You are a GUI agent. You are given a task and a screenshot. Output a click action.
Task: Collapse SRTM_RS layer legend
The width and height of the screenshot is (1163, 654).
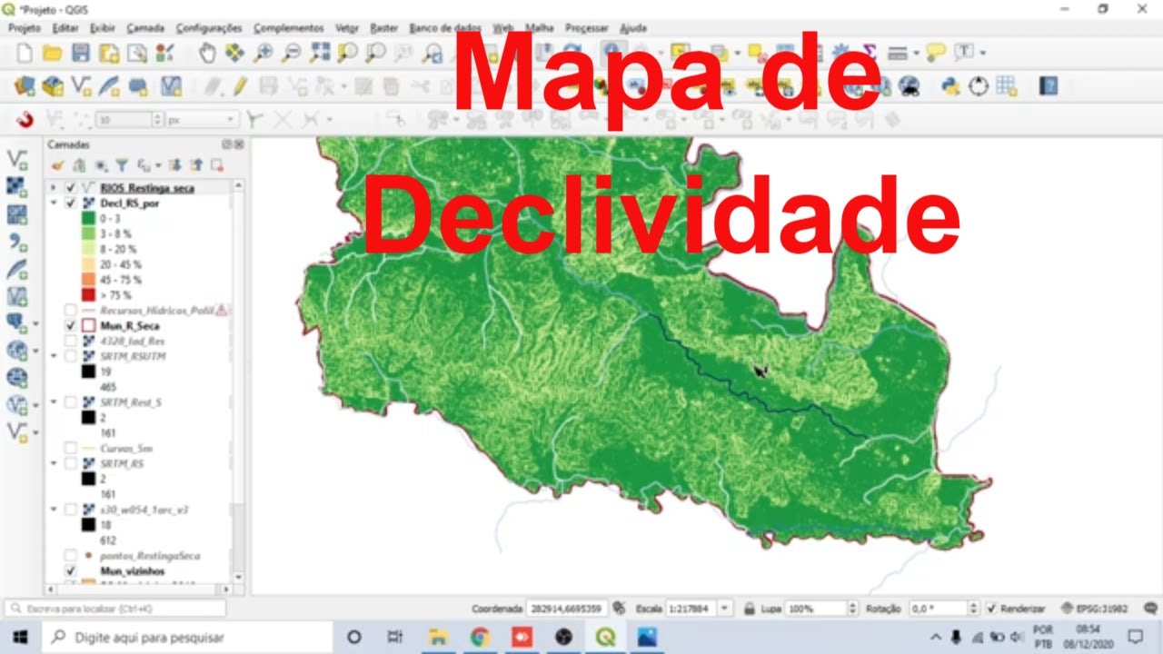(x=54, y=463)
